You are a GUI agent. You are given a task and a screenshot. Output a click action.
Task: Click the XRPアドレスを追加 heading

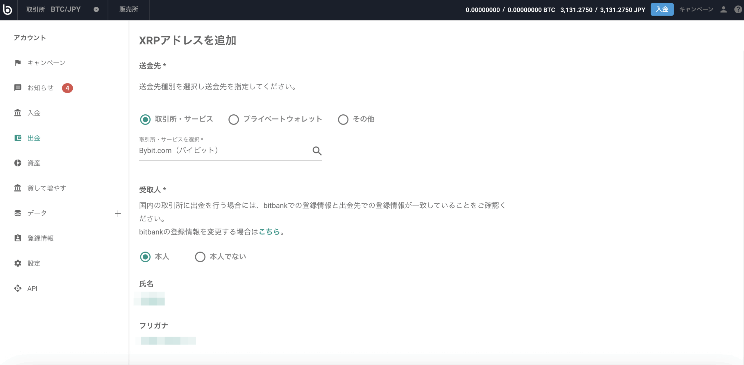coord(187,40)
